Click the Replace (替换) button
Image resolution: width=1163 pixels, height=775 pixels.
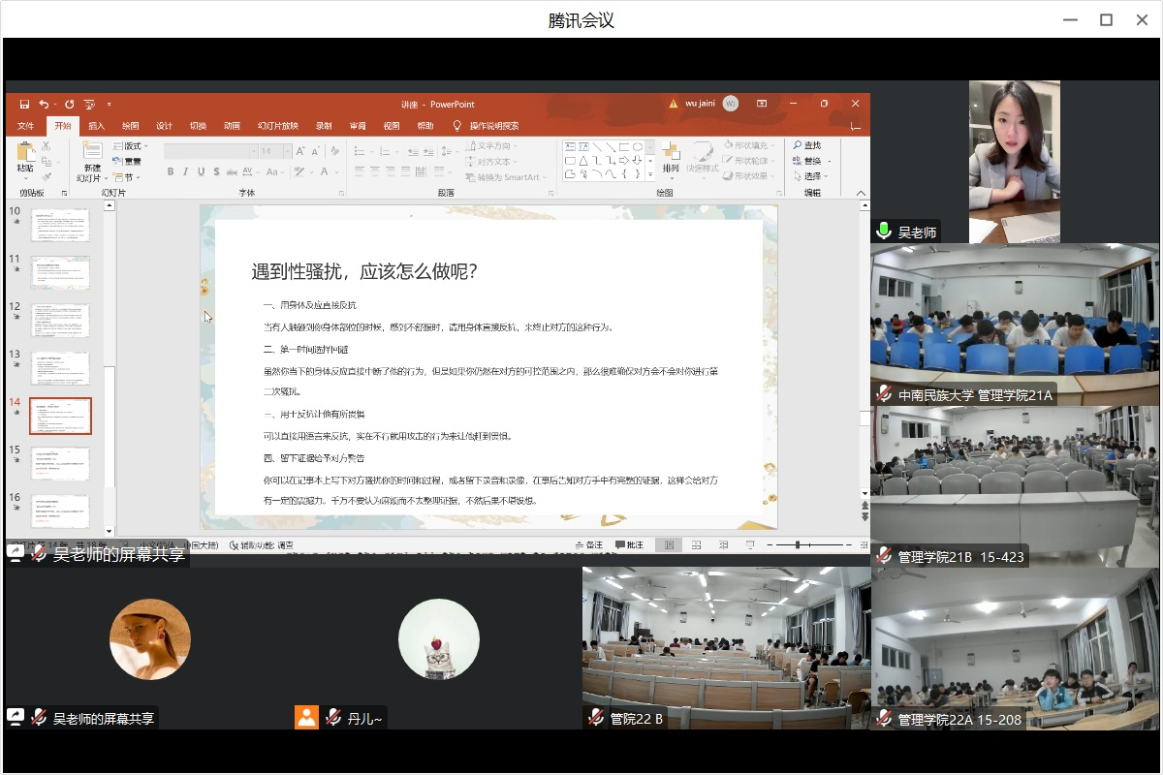coord(811,161)
